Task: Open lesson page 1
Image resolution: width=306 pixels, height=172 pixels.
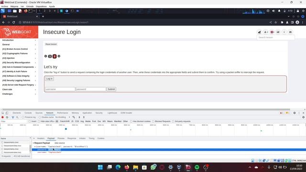Action: (50, 56)
